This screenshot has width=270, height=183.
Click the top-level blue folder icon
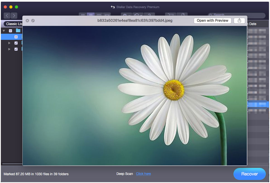[x=18, y=31]
